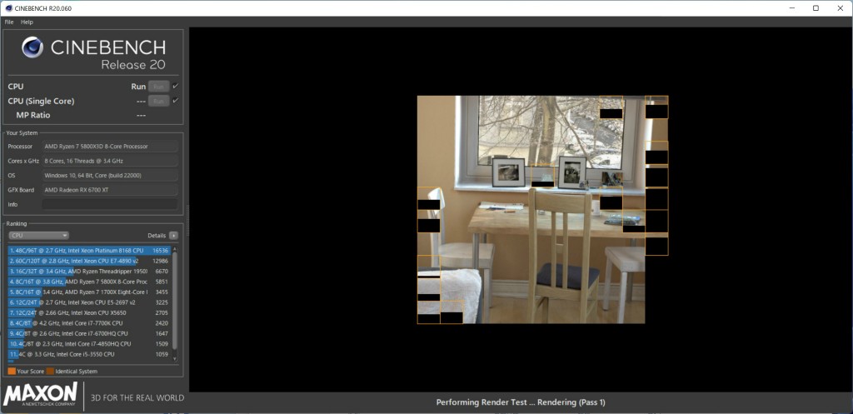
Task: Select Intel Xeon E7-4890 v2 ranking row
Action: coord(88,261)
